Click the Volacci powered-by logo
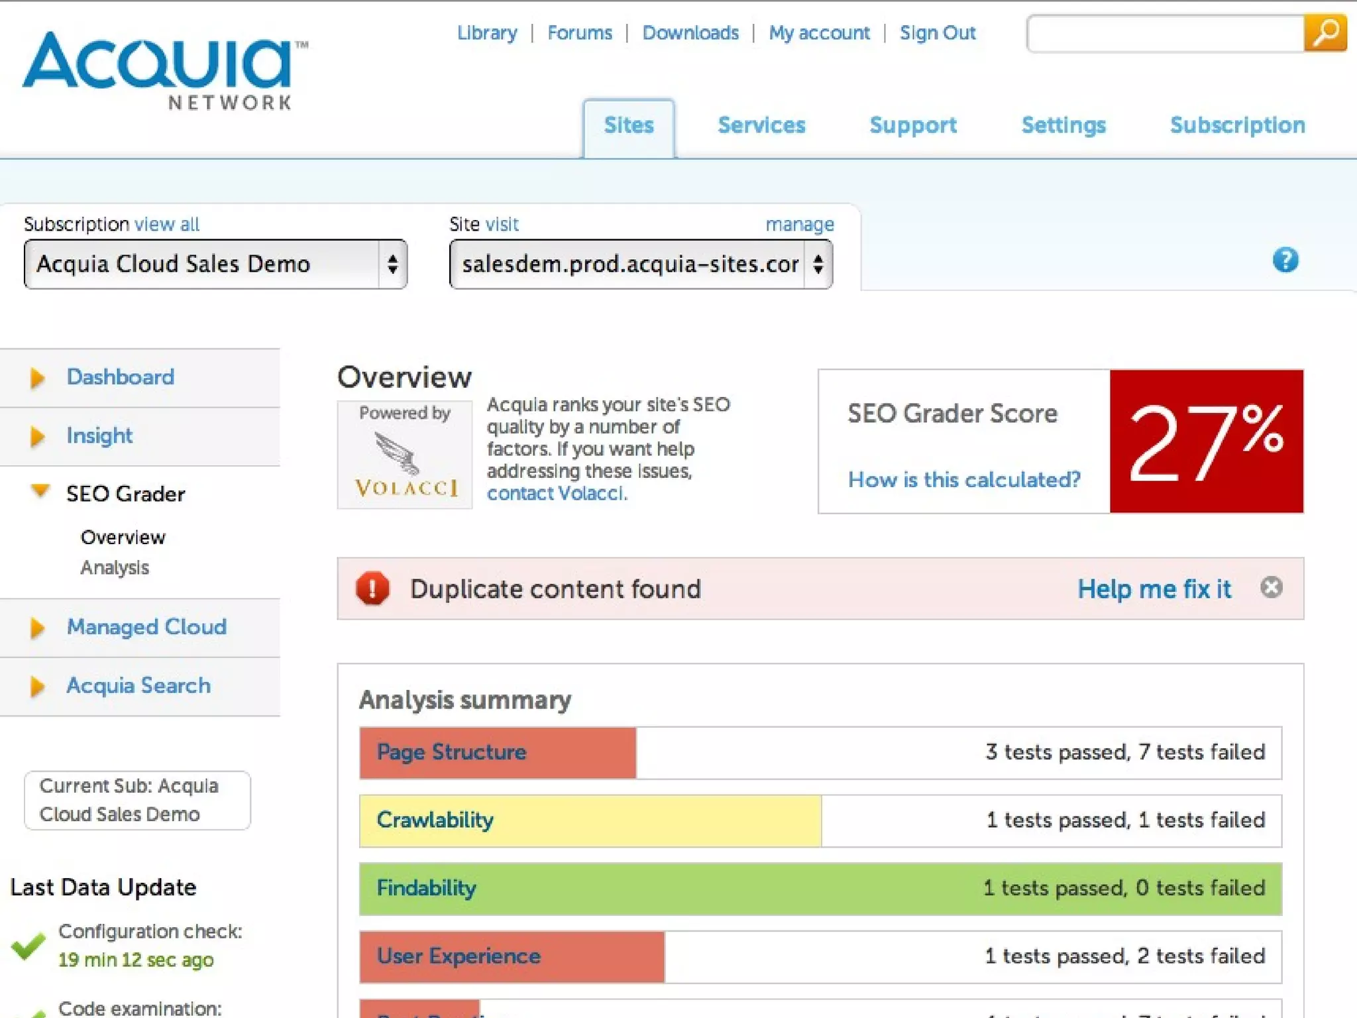The width and height of the screenshot is (1357, 1018). (x=405, y=455)
